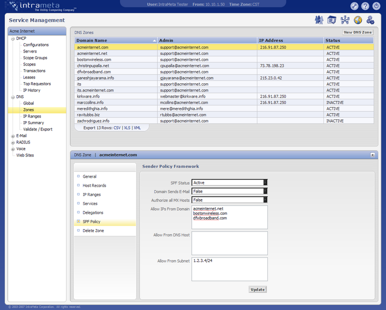
Task: Select the SPF Policy zone section
Action: coord(105,222)
